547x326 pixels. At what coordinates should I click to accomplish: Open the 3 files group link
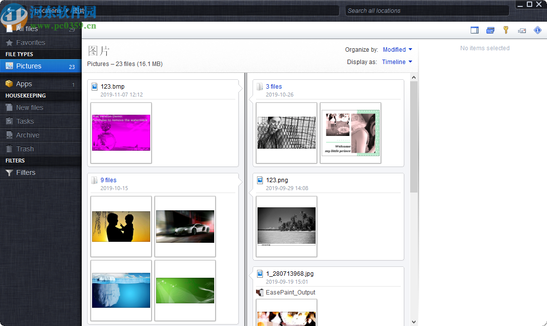[274, 87]
